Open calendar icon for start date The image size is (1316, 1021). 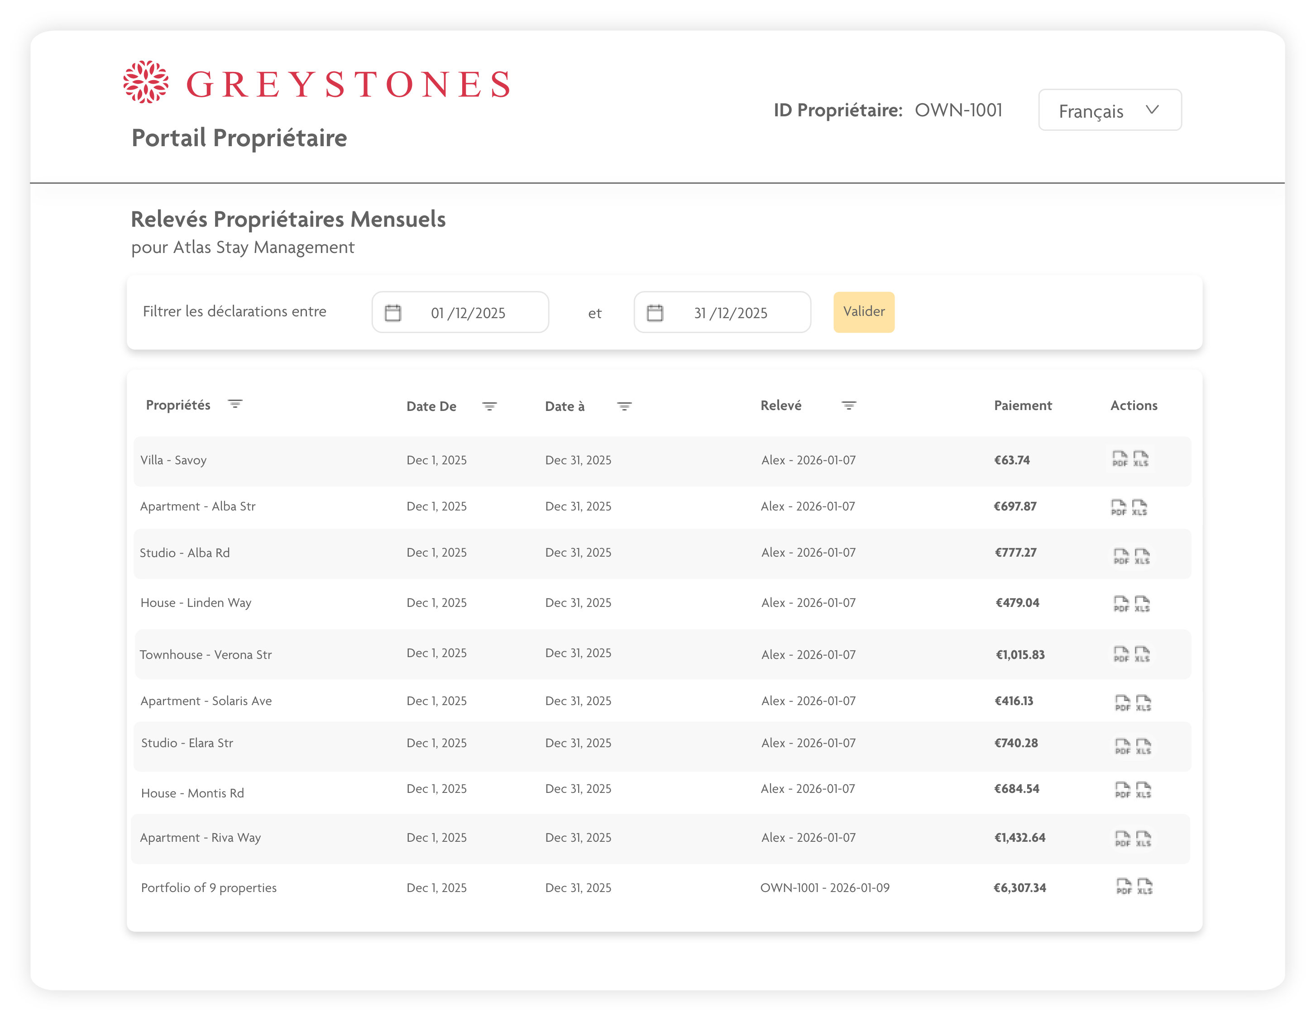pyautogui.click(x=393, y=313)
